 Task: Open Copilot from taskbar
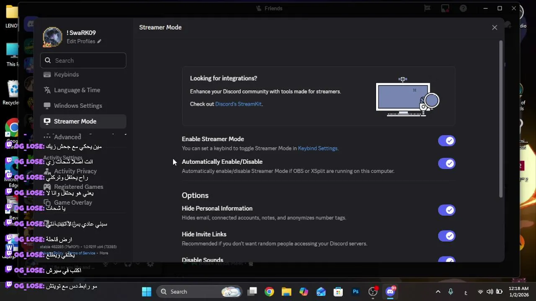coord(304,292)
